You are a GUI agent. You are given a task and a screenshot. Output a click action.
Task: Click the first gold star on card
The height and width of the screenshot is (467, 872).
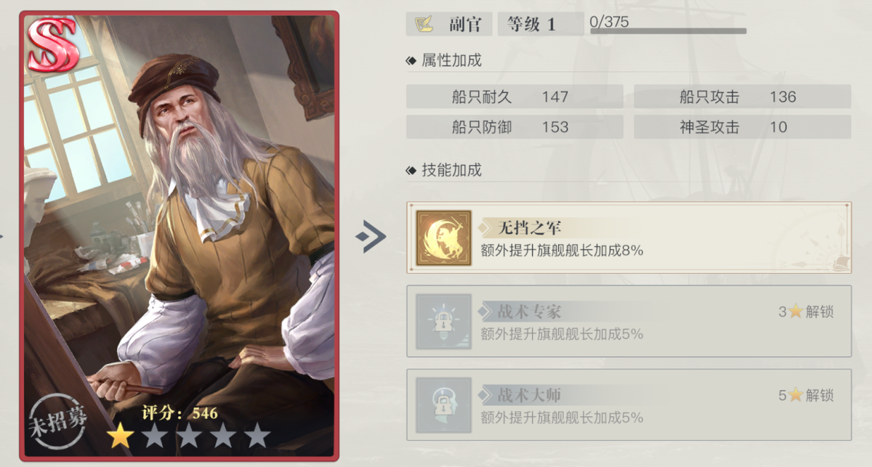click(121, 436)
